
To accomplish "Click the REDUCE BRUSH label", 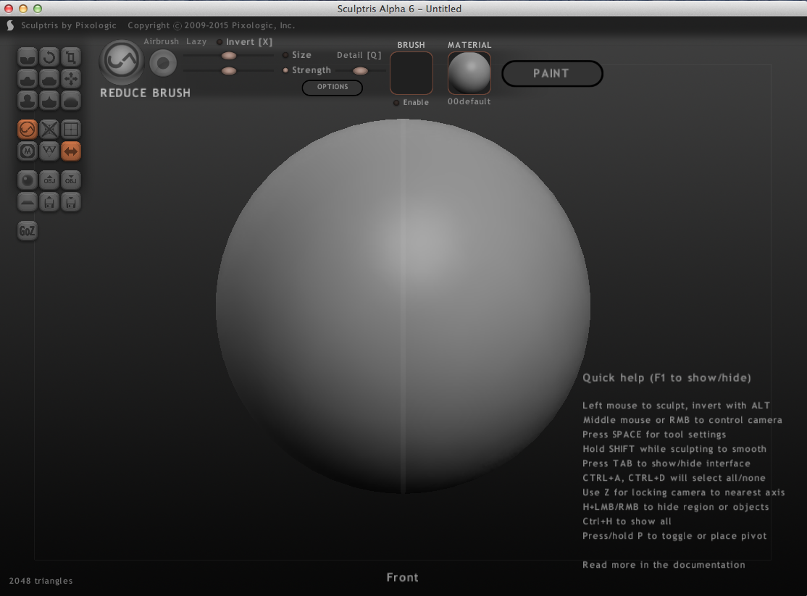I will (145, 93).
